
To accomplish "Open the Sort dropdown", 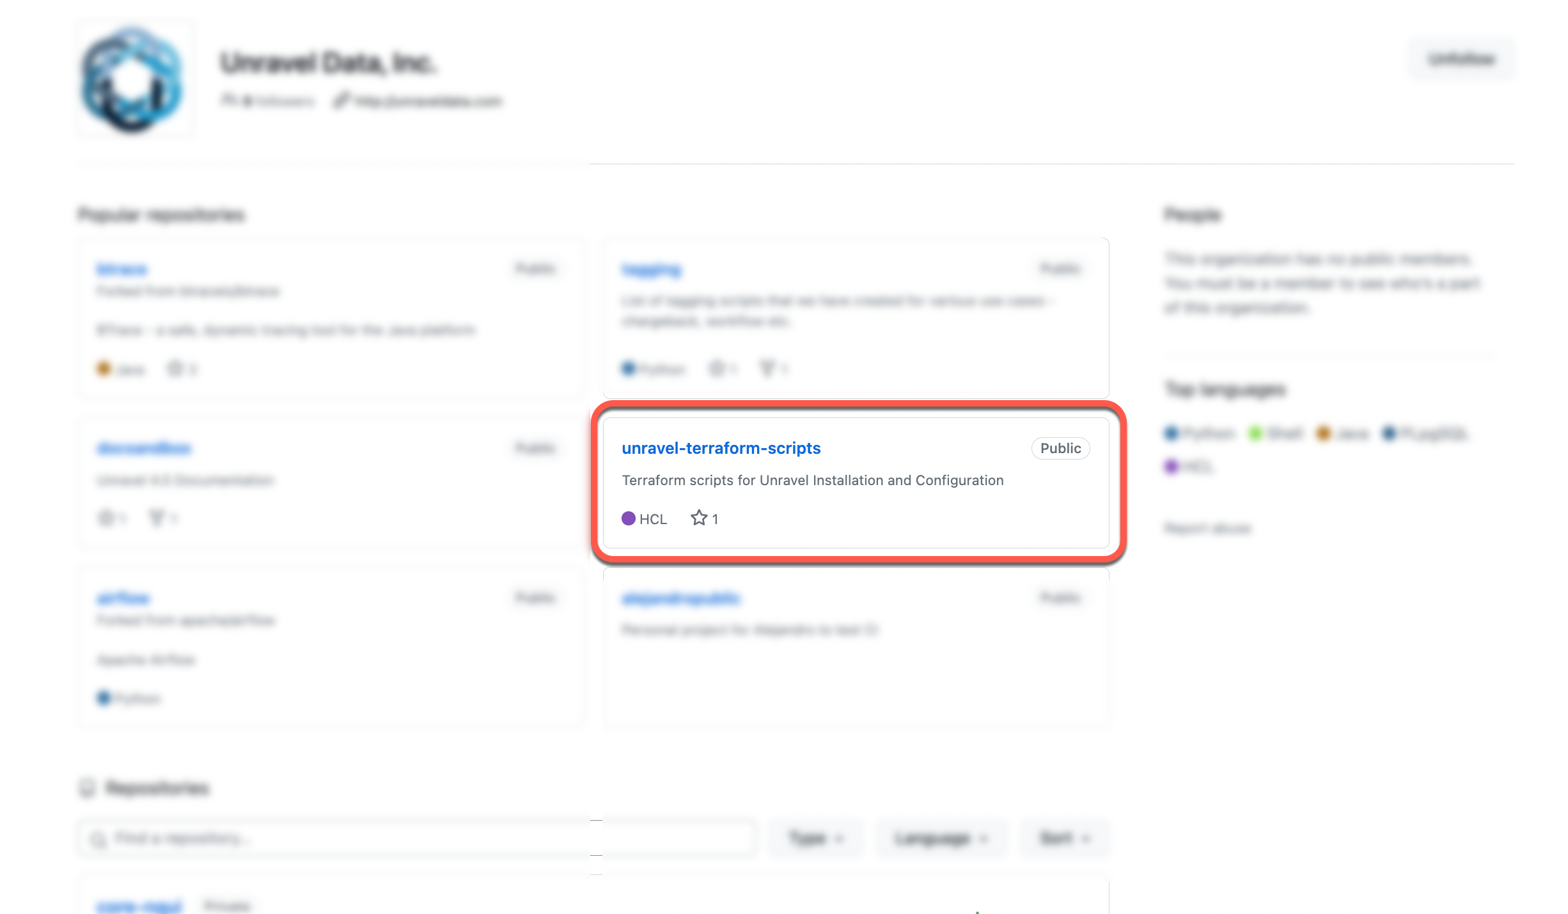I will 1064,838.
